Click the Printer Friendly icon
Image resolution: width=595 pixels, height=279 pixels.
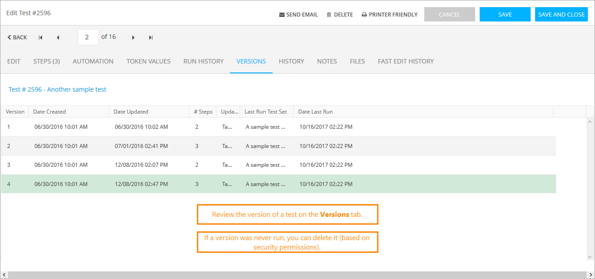tap(364, 15)
